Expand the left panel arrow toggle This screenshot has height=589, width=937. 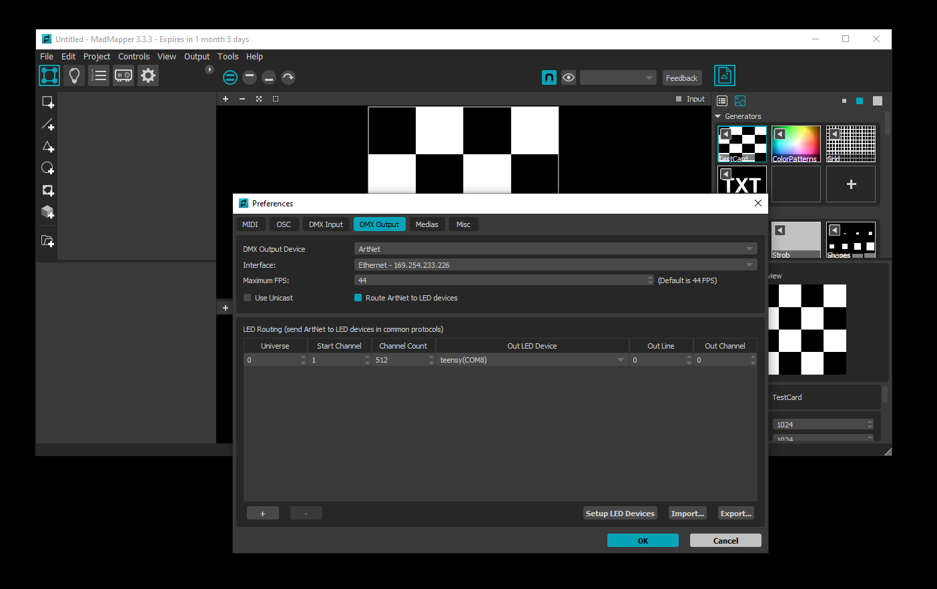pos(209,69)
